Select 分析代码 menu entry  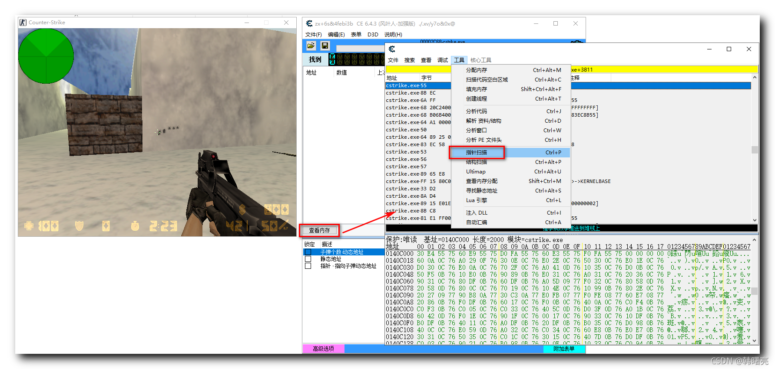[511, 111]
